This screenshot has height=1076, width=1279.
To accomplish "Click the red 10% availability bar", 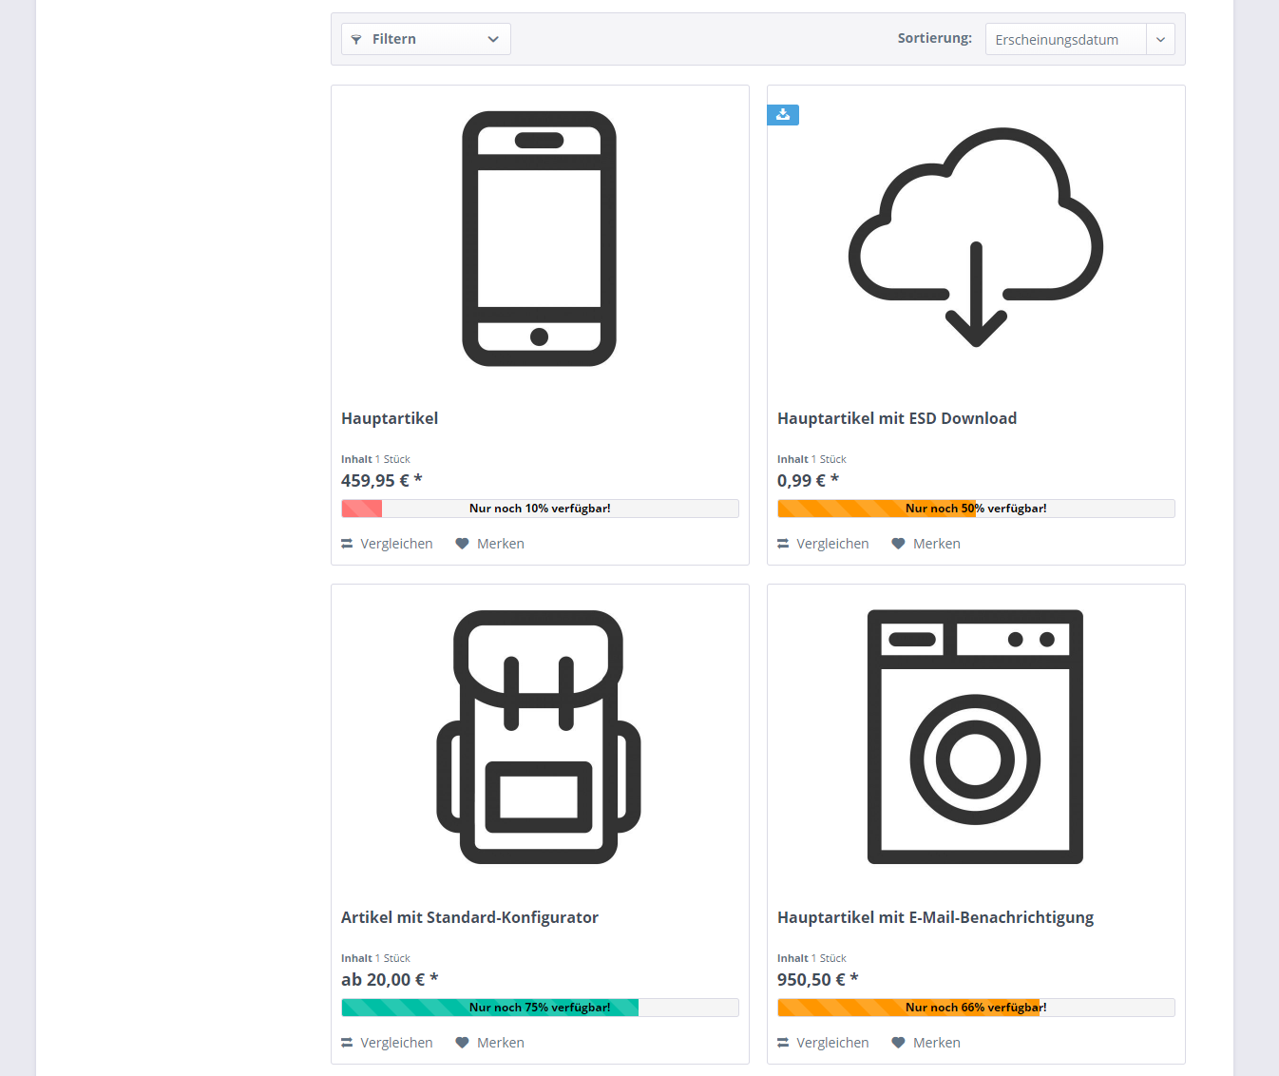I will [540, 509].
